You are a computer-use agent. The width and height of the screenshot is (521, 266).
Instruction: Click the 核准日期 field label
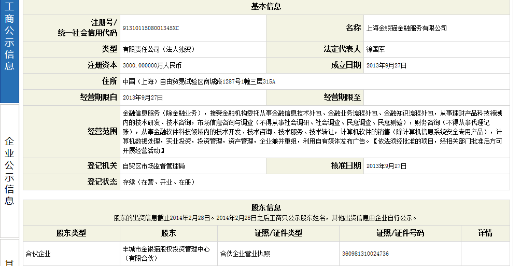(346, 165)
